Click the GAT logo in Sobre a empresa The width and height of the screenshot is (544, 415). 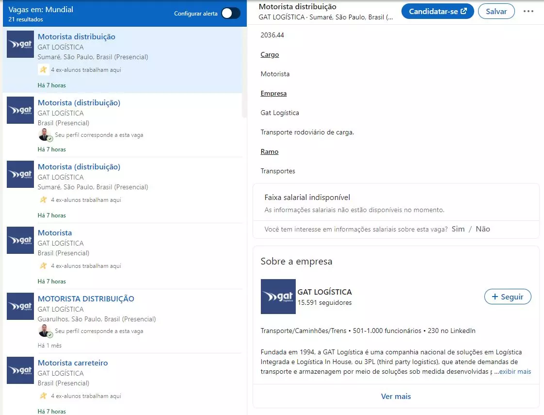278,297
